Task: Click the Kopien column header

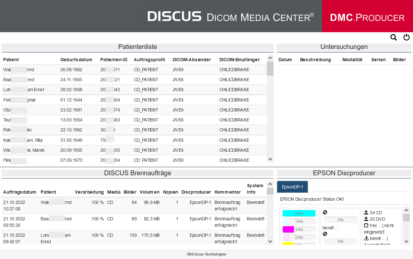Action: pos(171,192)
